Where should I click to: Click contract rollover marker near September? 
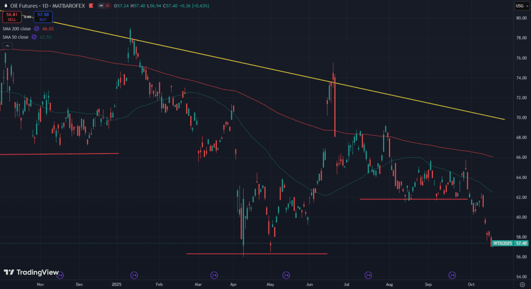[x=452, y=274]
